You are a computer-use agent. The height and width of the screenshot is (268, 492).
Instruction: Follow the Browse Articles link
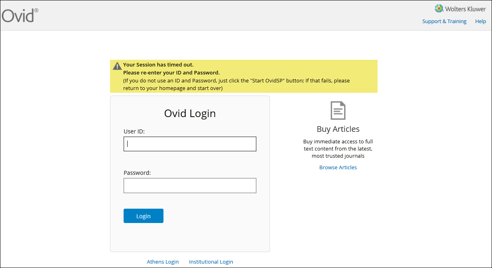point(338,167)
